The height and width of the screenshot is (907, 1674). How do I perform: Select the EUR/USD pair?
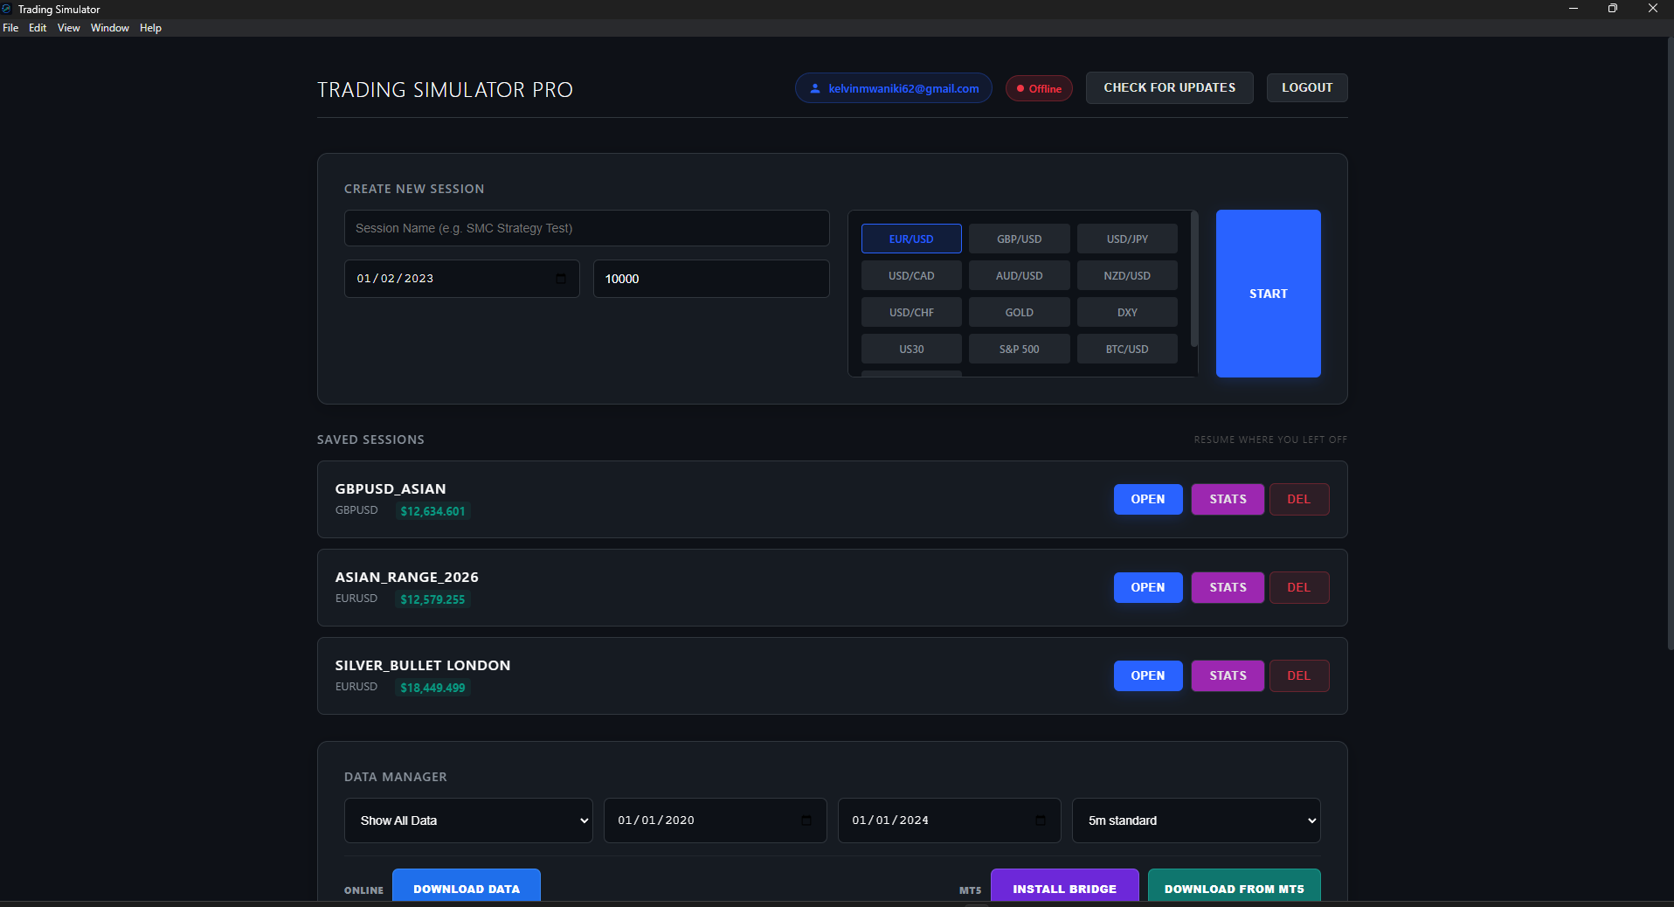pos(911,239)
